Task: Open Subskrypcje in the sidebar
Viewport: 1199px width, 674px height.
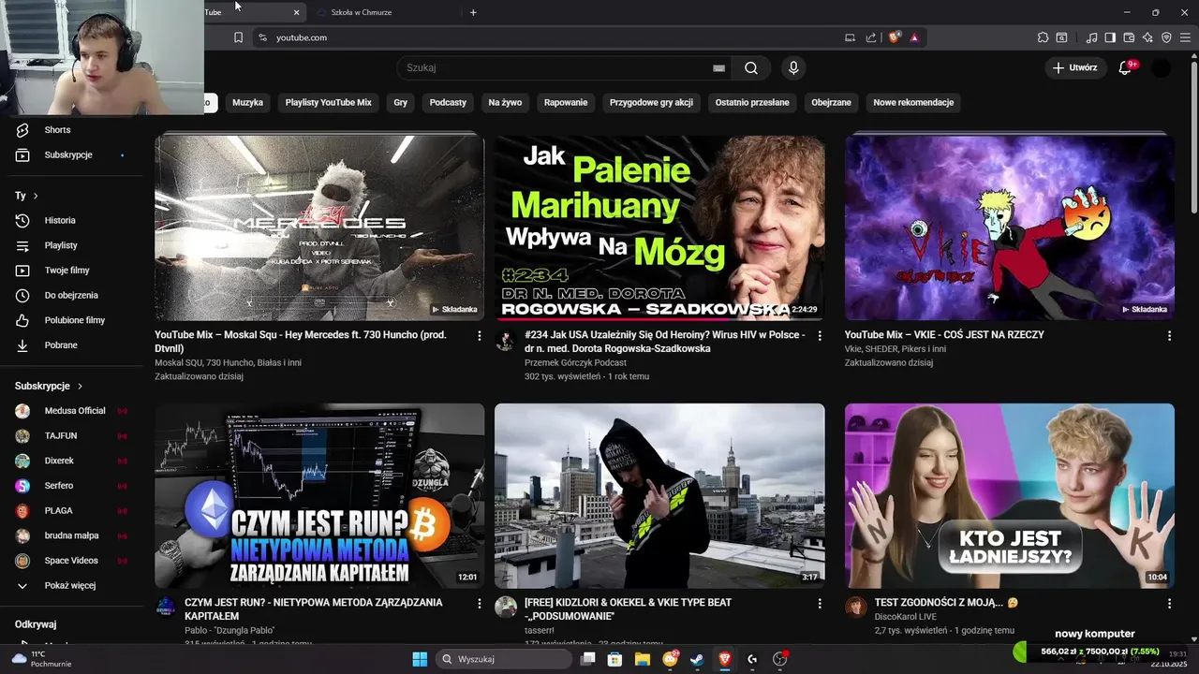Action: (x=68, y=154)
